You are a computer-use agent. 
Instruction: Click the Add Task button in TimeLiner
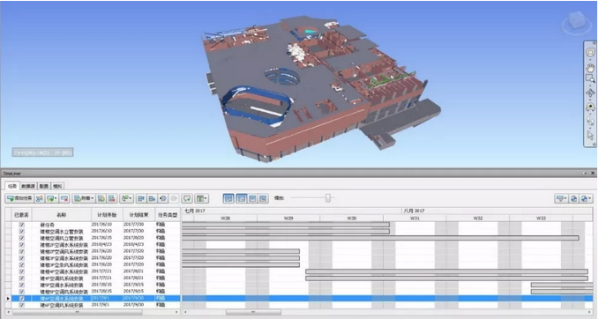coord(20,198)
